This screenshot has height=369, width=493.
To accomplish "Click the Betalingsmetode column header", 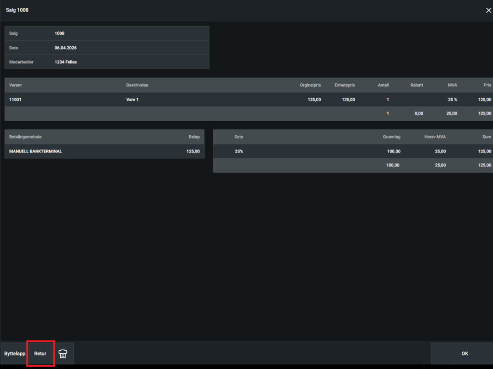I will click(x=28, y=137).
